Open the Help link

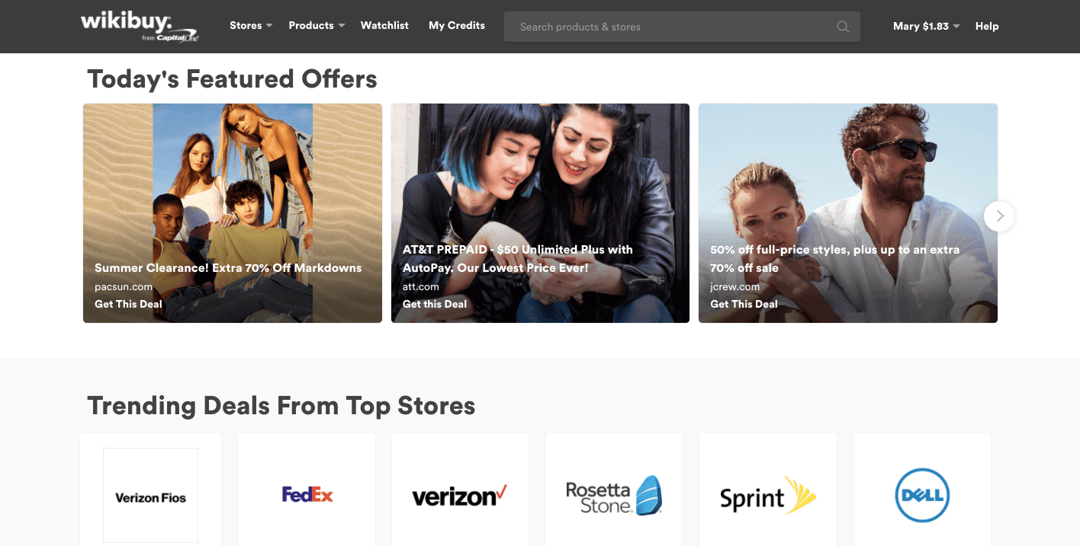tap(987, 26)
